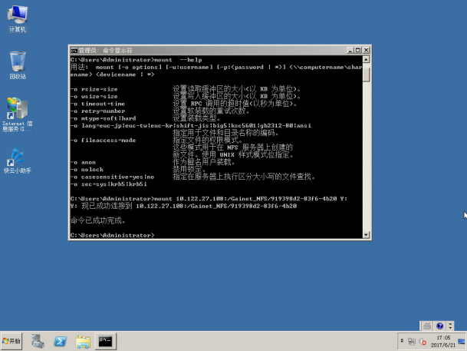The image size is (467, 351).
Task: Open the Internet 信息服务 desktop shortcut
Action: click(x=17, y=111)
